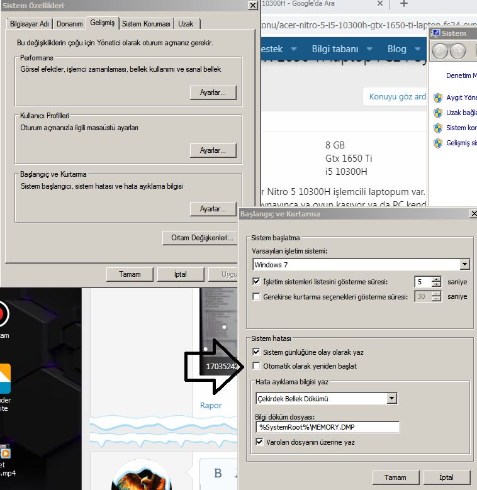The width and height of the screenshot is (477, 490).
Task: Click the Gelişmiş sistem ayarları shield icon
Action: point(438,143)
